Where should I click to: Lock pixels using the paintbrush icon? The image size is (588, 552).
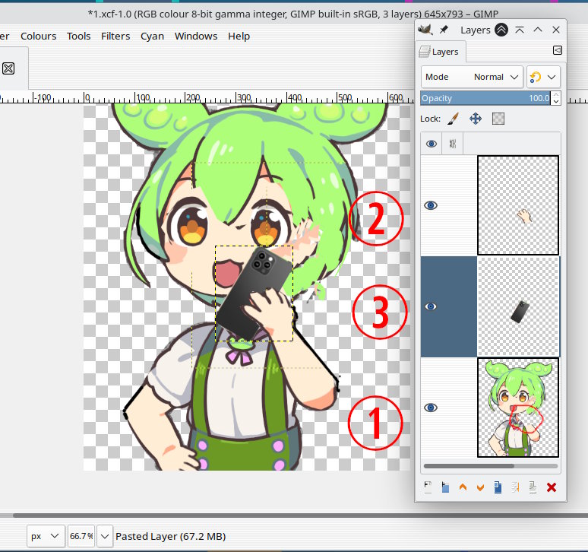[x=453, y=119]
